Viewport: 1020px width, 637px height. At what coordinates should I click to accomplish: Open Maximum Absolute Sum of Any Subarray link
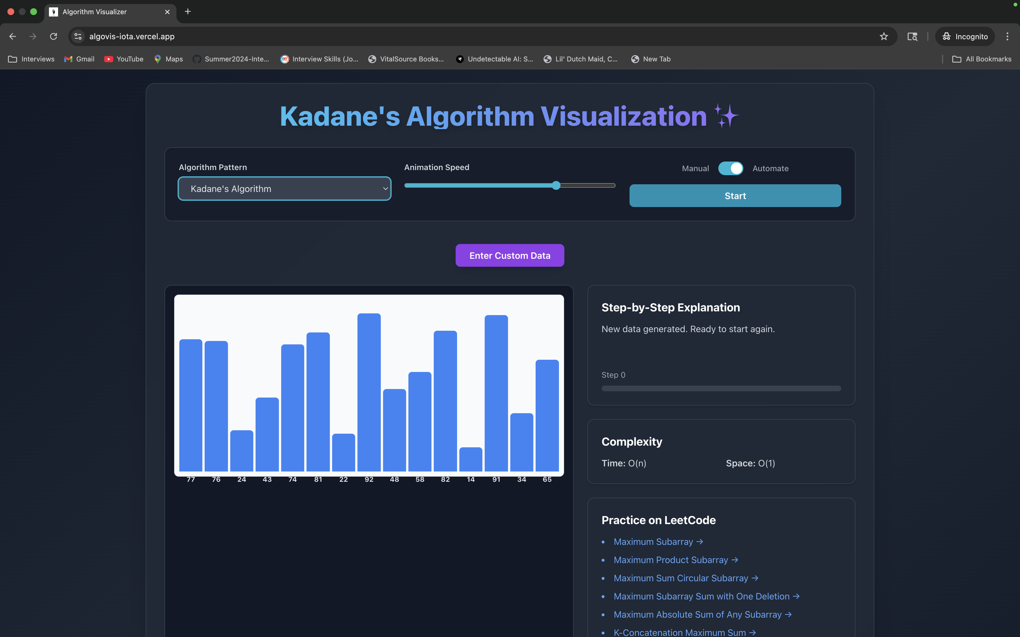coord(703,614)
